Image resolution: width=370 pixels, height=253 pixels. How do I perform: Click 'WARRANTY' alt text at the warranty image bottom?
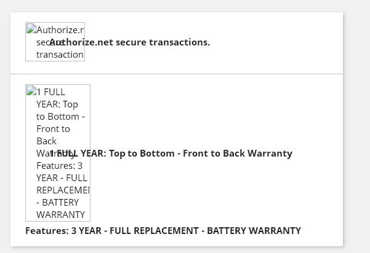pos(60,215)
